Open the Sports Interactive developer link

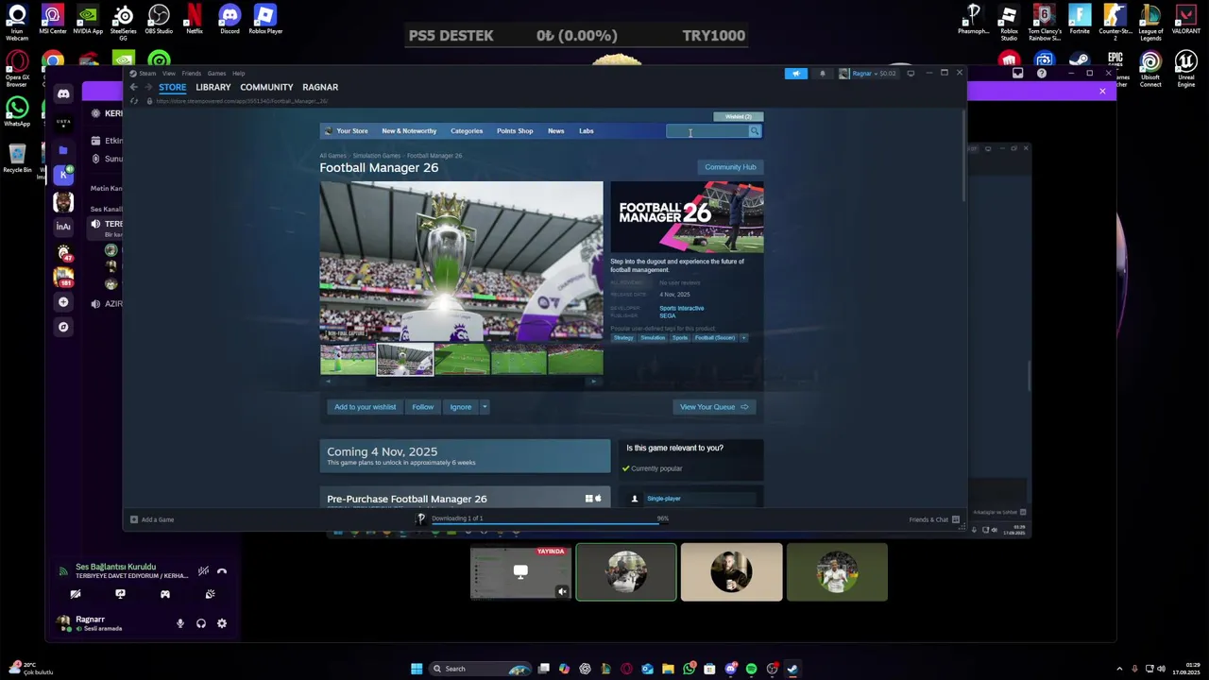pos(681,308)
